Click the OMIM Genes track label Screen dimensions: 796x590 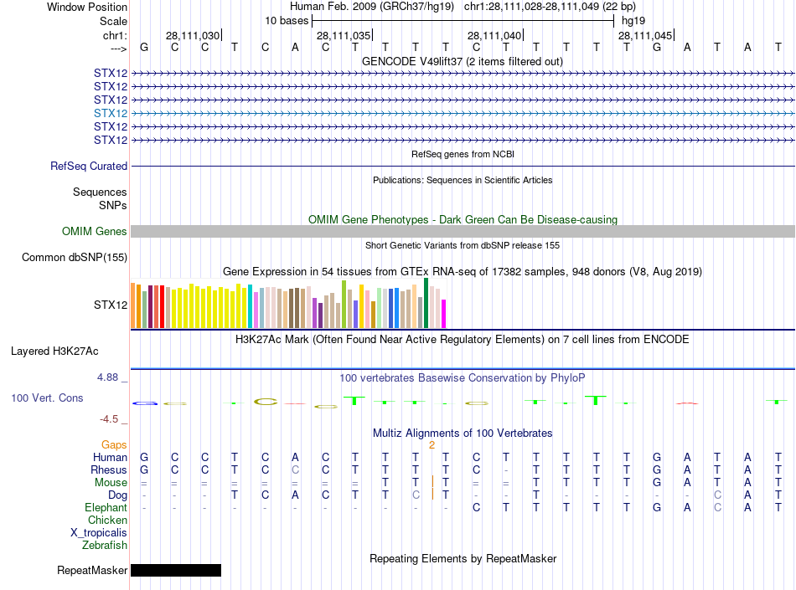tap(95, 232)
